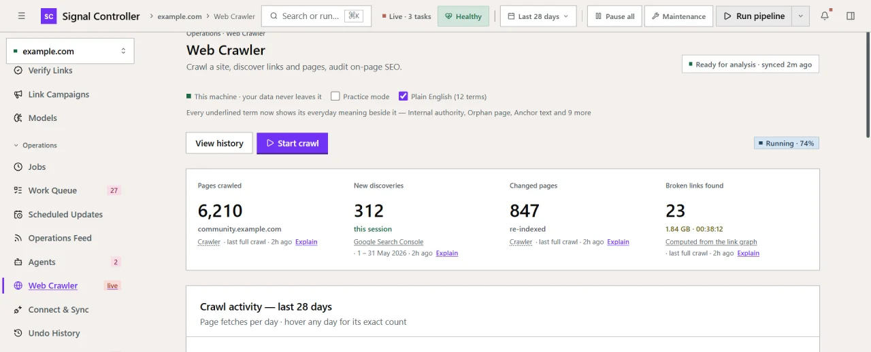This screenshot has width=871, height=352.
Task: Click the pause icon in Pause all
Action: pos(597,16)
